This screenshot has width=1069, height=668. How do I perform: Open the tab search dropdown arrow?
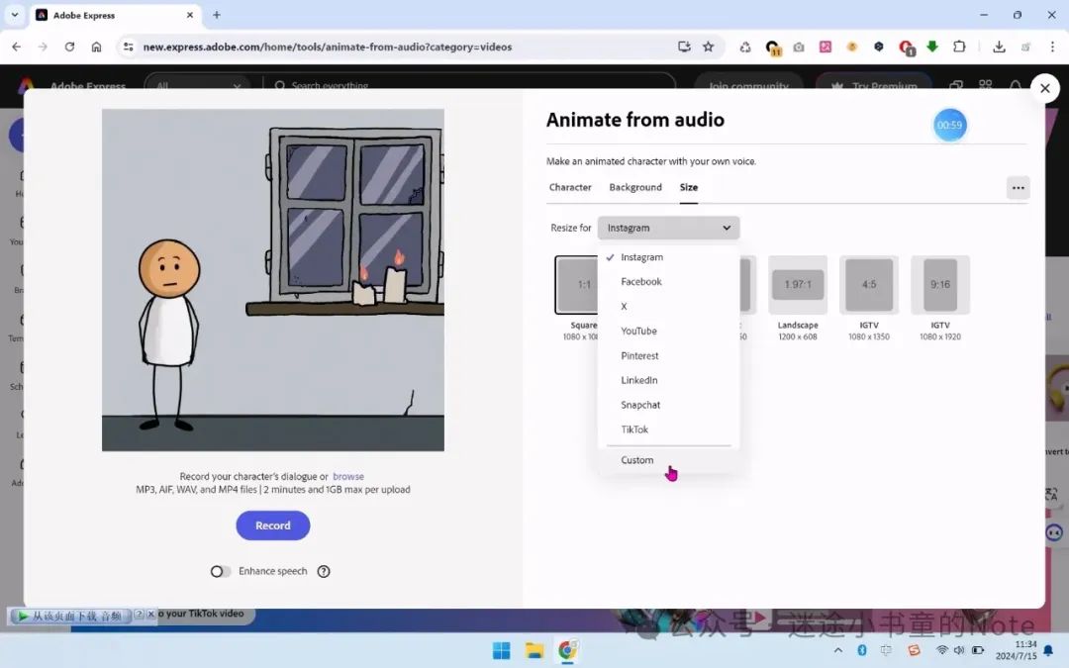tap(14, 14)
